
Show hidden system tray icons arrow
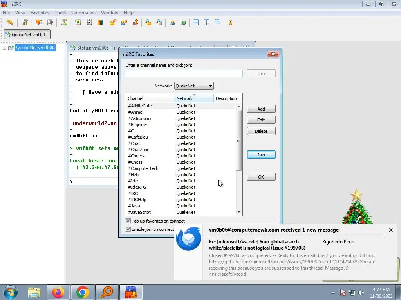click(x=333, y=293)
